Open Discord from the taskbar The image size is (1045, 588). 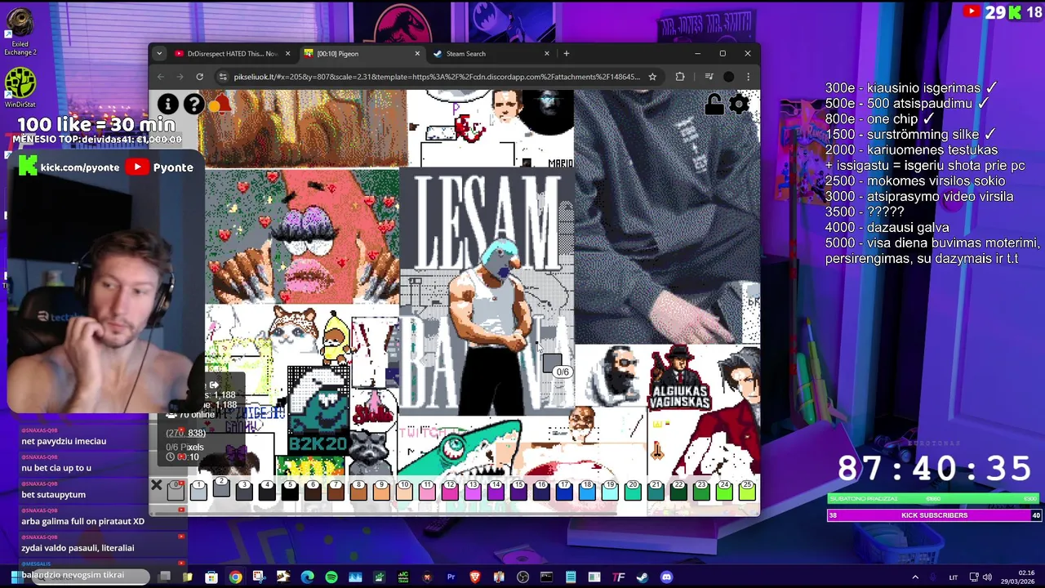click(666, 577)
